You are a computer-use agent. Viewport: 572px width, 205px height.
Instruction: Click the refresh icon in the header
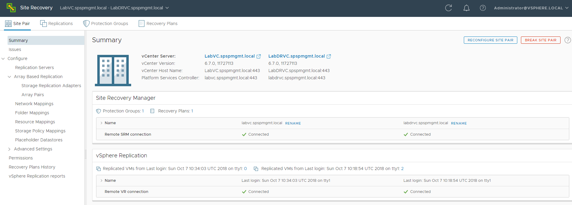point(448,8)
